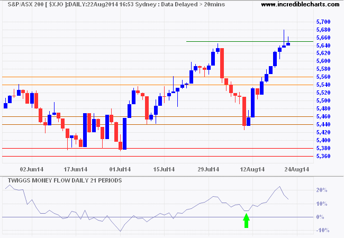This screenshot has width=344, height=238.
Task: Select the 5,360 price axis label
Action: 323,156
